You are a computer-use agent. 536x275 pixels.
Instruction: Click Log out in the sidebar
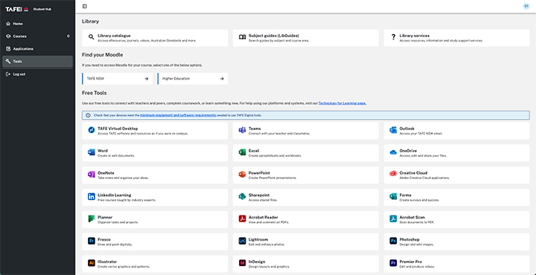(x=38, y=74)
